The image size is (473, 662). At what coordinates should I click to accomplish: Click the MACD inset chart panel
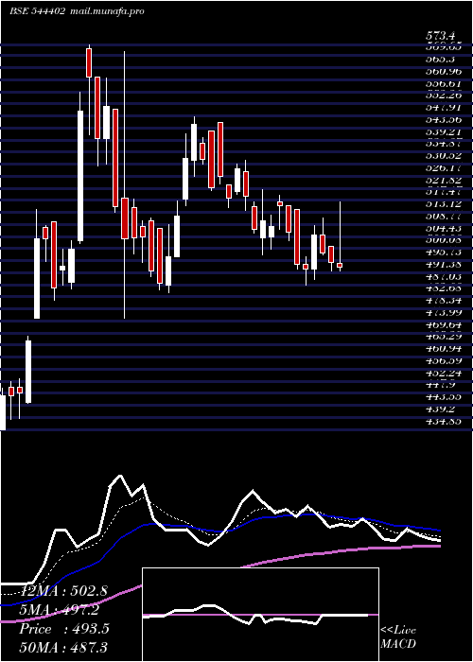(260, 615)
